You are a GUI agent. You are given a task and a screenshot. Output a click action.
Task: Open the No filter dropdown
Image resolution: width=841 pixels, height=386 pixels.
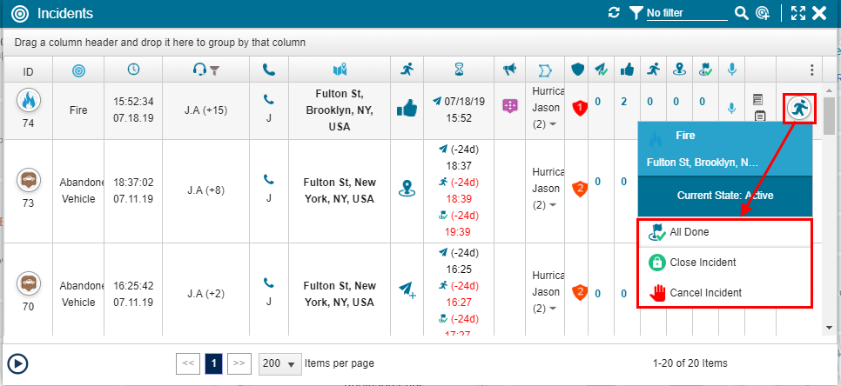coord(676,13)
